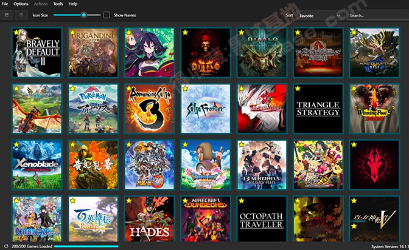Viewport: 409px width, 250px height.
Task: Toggle favorite star on Hades
Action: click(x=129, y=201)
